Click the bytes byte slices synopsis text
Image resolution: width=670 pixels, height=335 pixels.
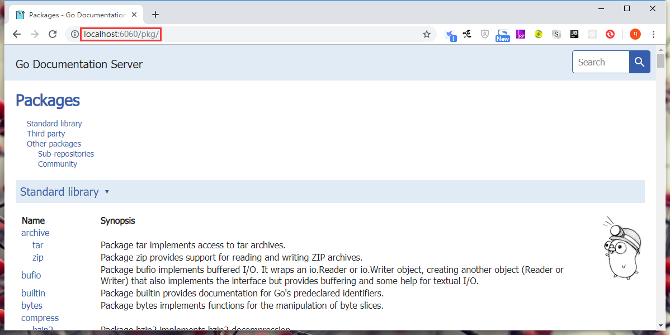point(242,305)
